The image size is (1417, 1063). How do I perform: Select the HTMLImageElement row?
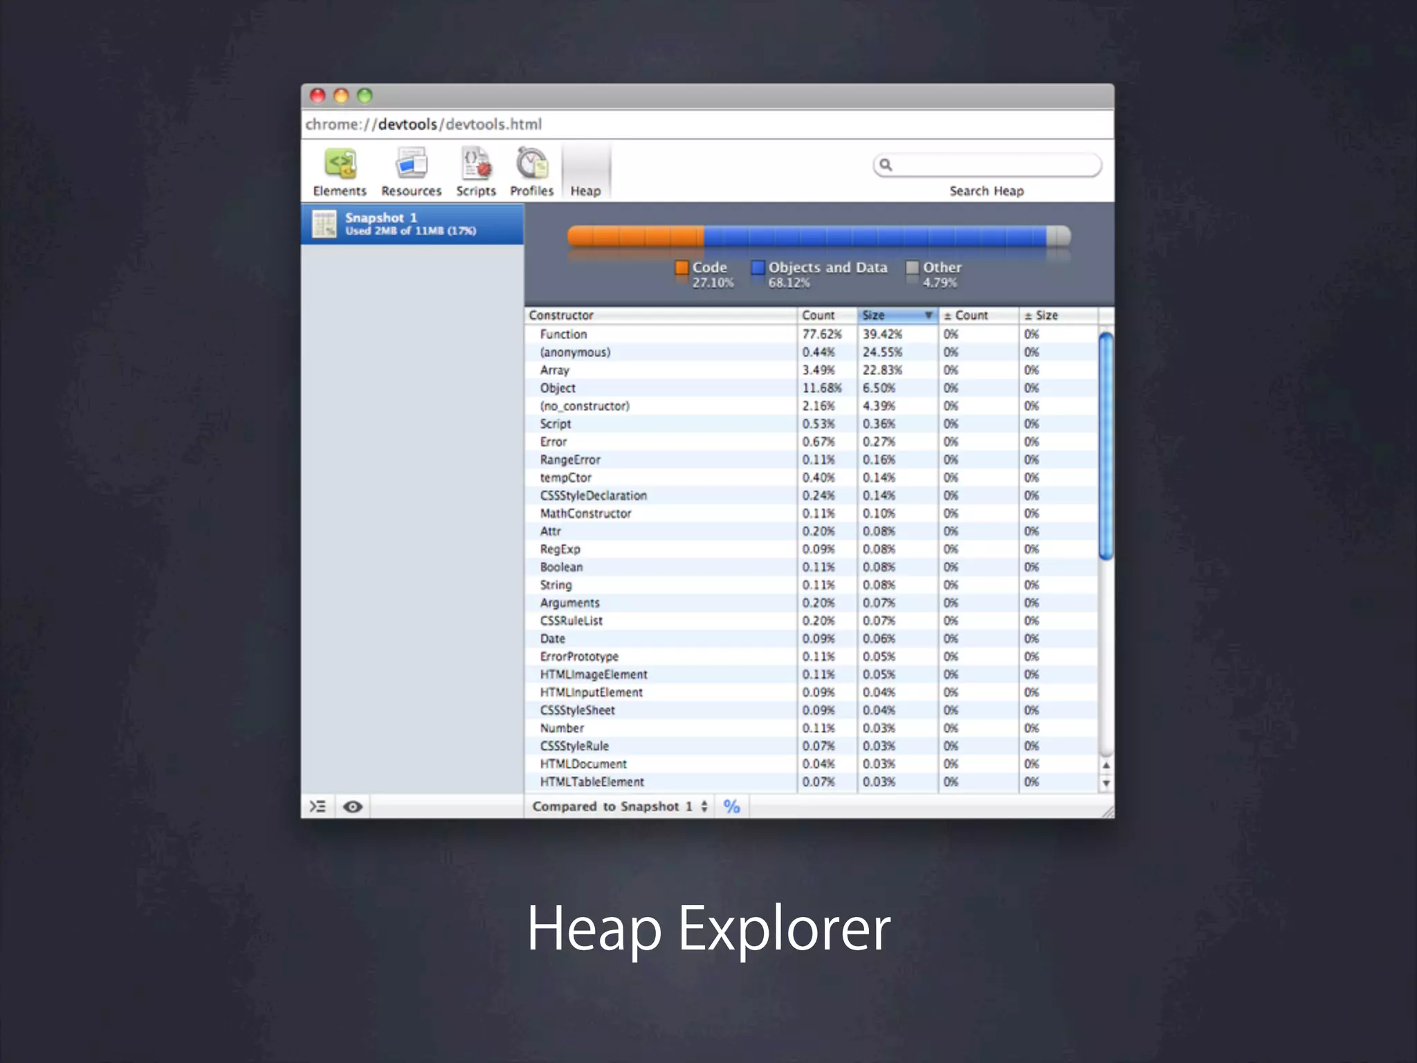(811, 675)
